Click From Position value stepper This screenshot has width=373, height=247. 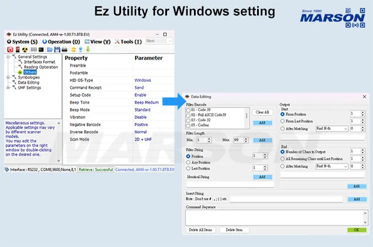coord(363,114)
